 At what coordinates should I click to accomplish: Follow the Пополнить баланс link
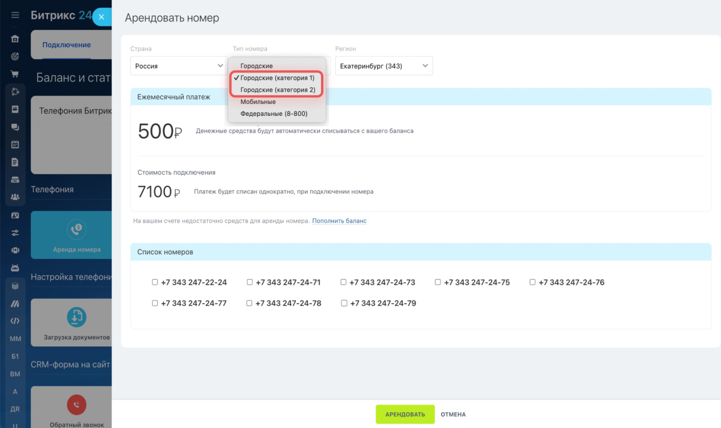tap(340, 221)
